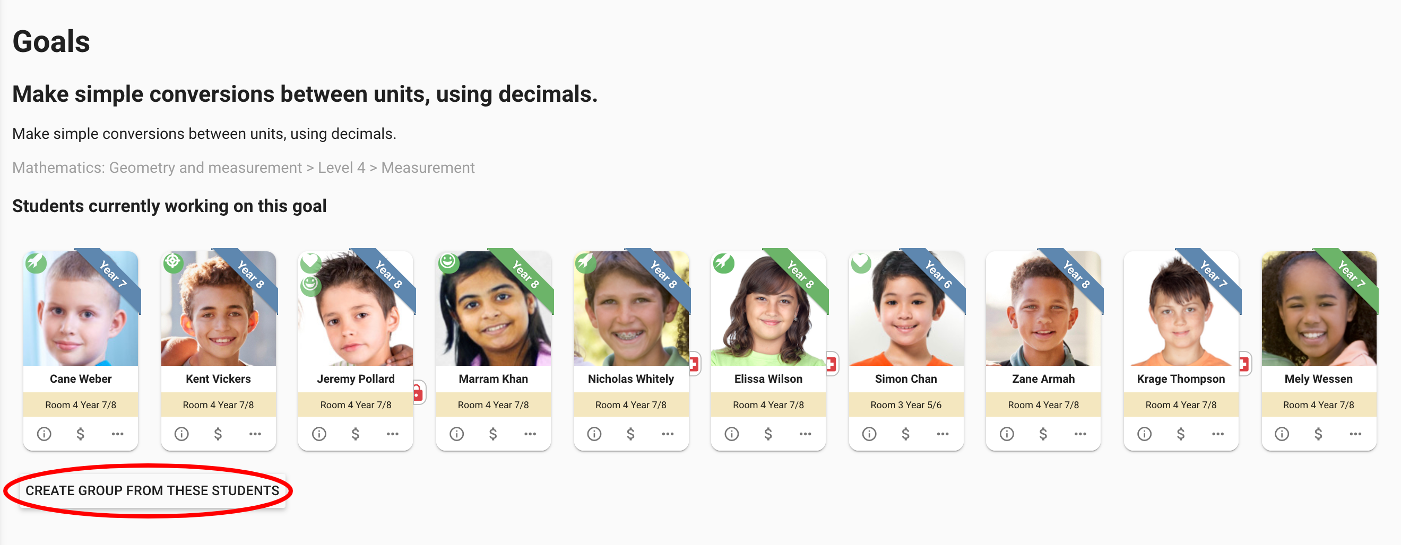Click the red medical icon beside Nicholas Whitely
This screenshot has height=545, width=1401.
[694, 364]
